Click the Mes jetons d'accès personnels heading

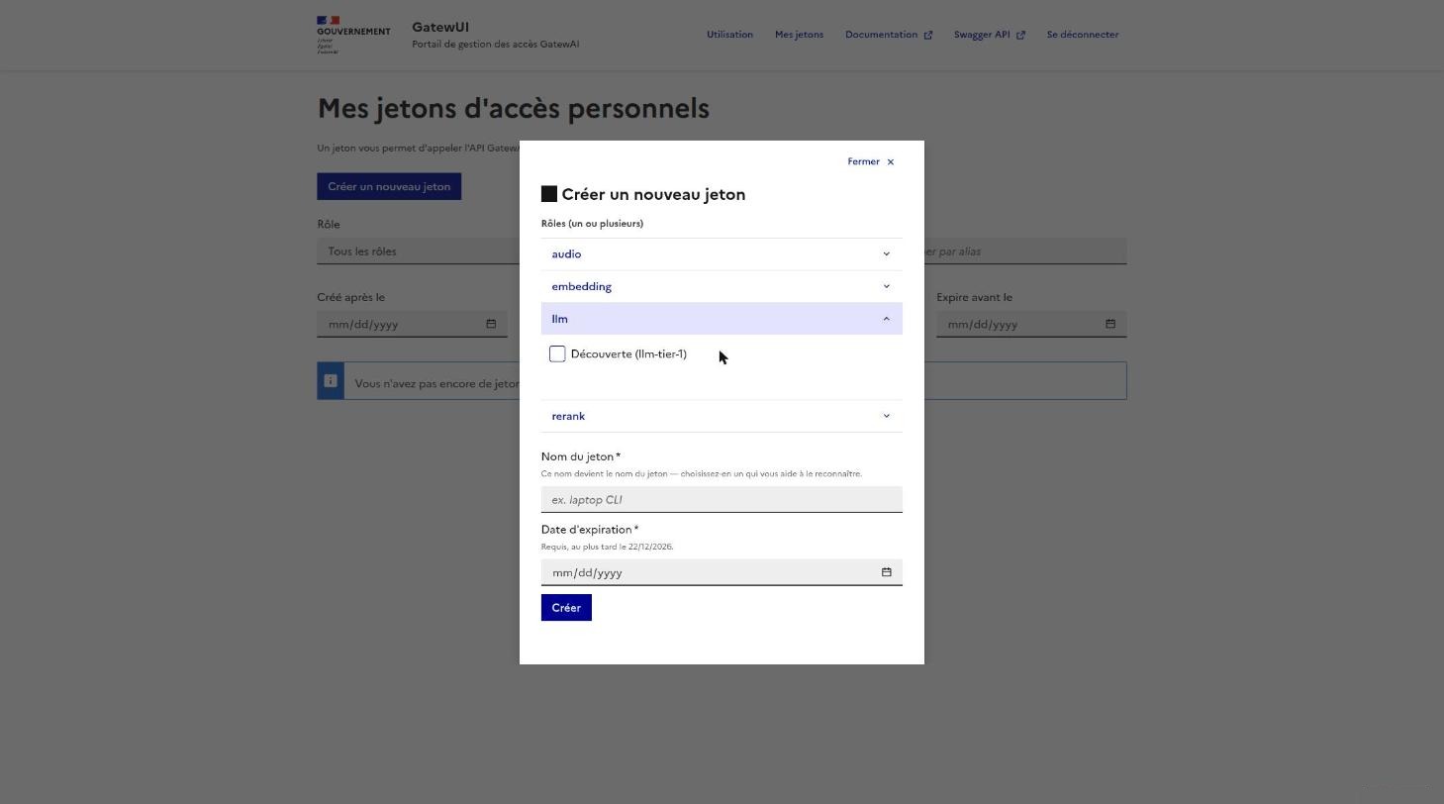click(513, 108)
